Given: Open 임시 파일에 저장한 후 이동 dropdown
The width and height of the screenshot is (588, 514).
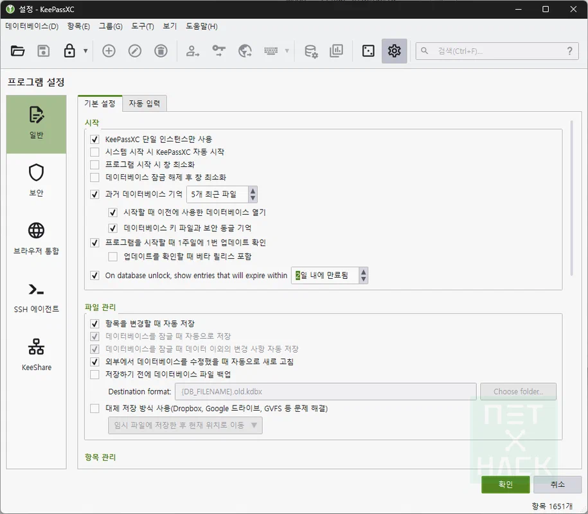Looking at the screenshot, I should [185, 425].
